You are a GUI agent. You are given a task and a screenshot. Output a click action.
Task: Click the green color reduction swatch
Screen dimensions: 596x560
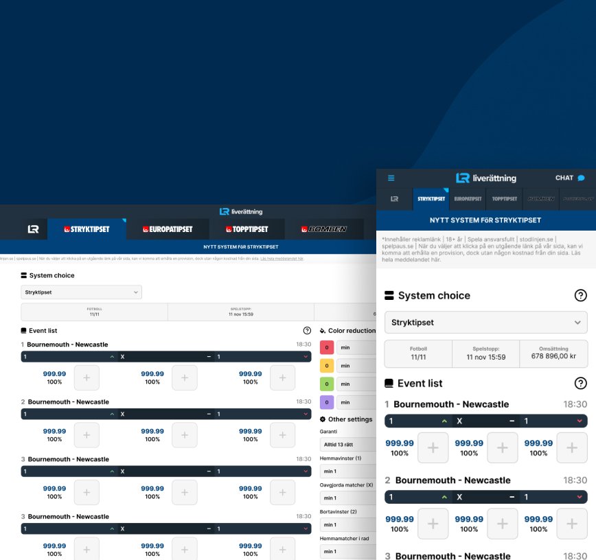coord(327,384)
